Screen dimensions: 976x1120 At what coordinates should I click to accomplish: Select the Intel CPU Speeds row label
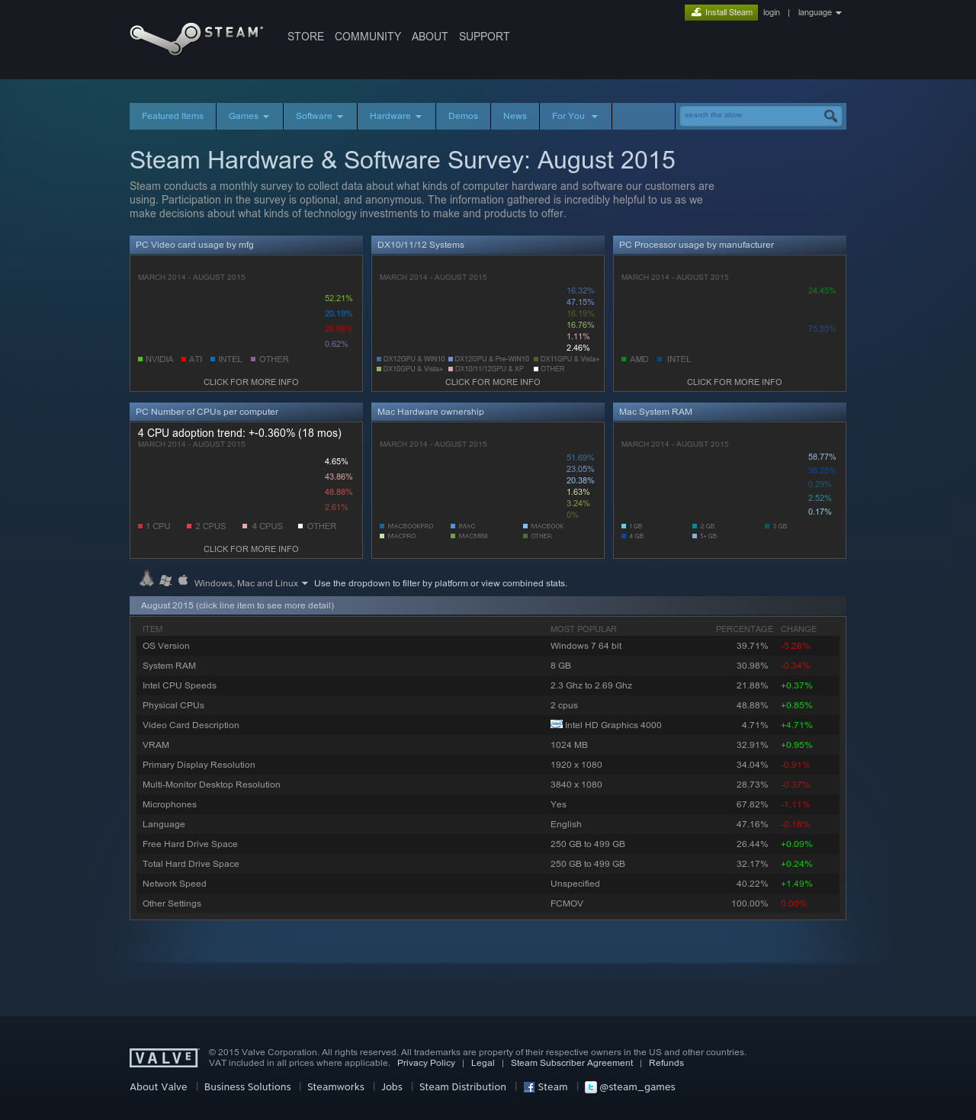pos(179,685)
